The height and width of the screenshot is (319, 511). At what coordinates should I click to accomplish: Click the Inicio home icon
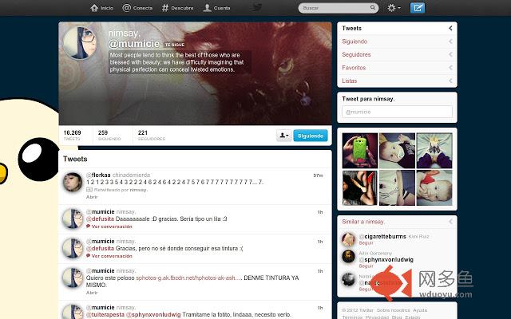(x=94, y=8)
